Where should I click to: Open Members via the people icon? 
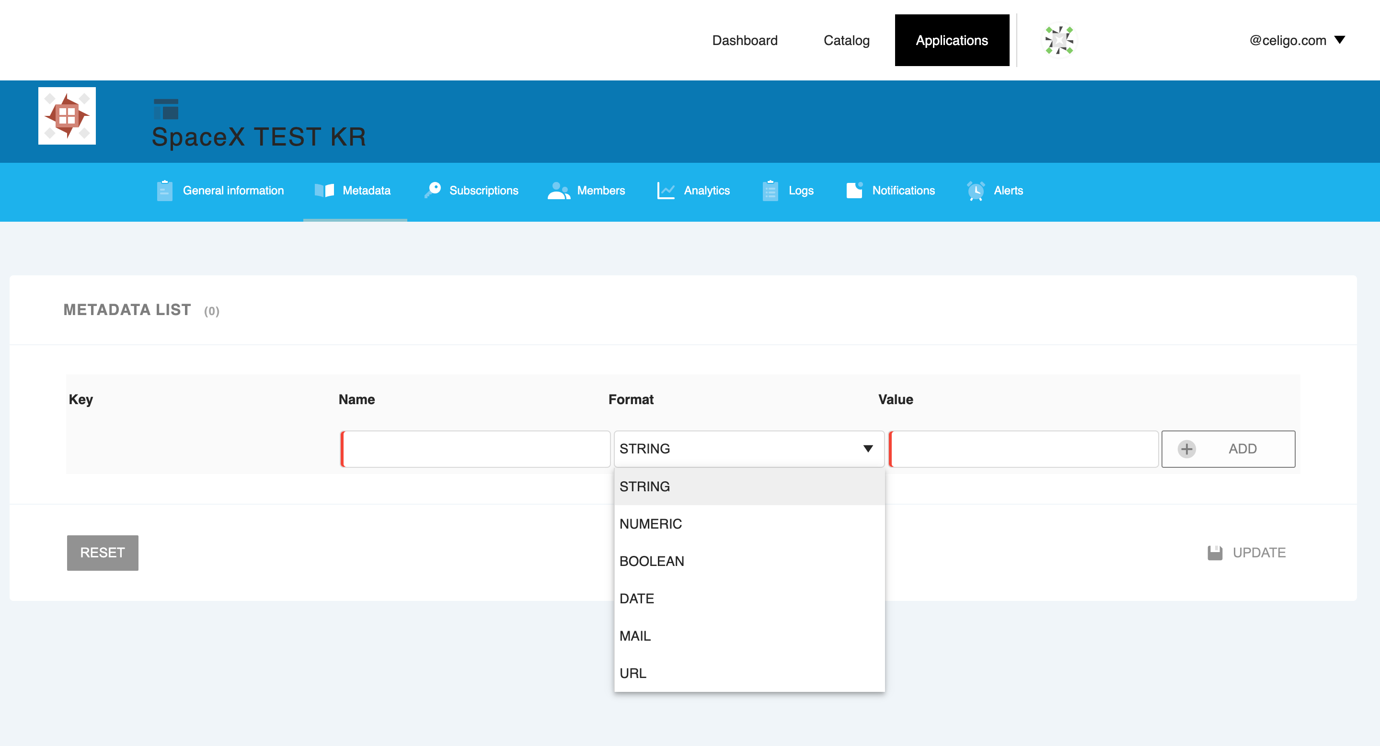point(558,191)
